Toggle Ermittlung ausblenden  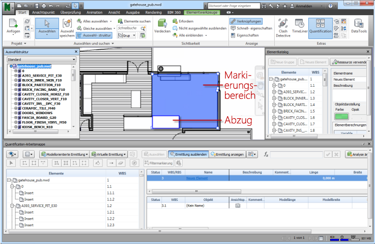click(x=188, y=154)
